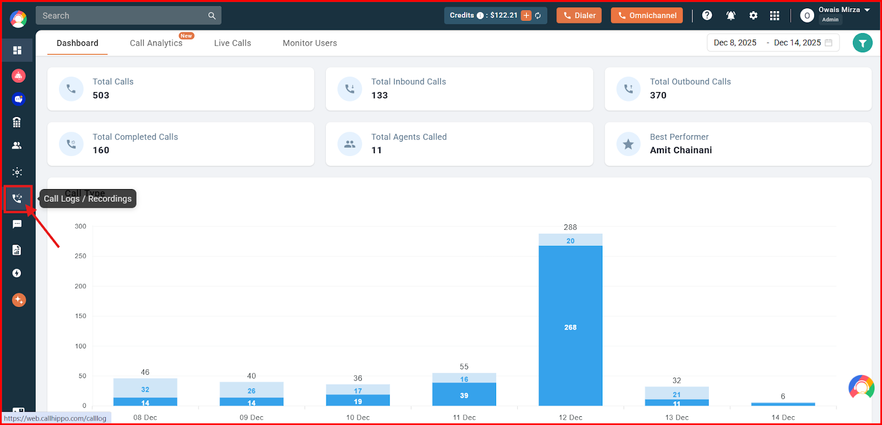Image resolution: width=882 pixels, height=425 pixels.
Task: Open the dial pad numbers sidebar icon
Action: [17, 122]
